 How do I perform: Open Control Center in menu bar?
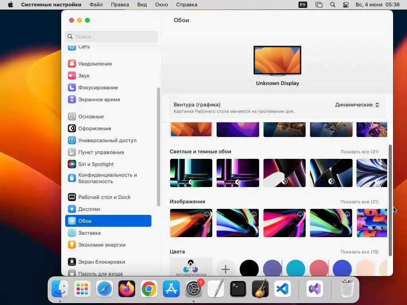tap(346, 5)
